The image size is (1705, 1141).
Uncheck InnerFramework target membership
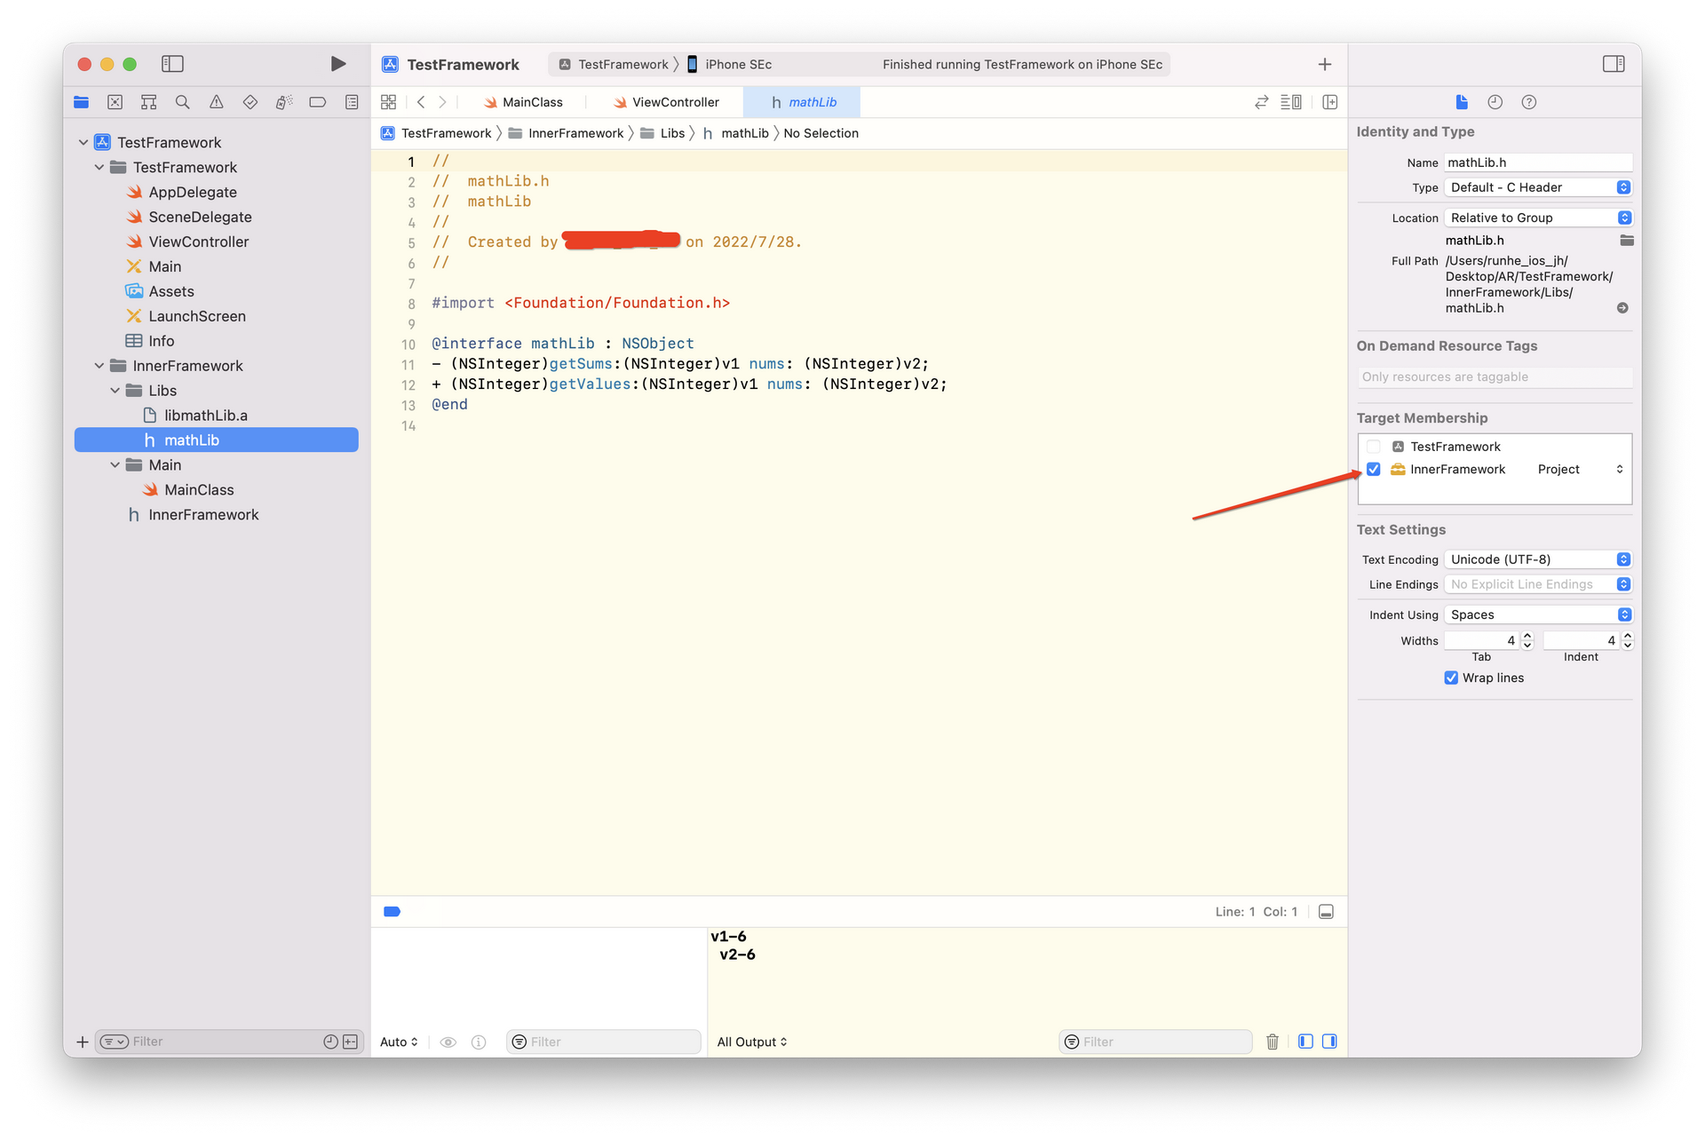point(1374,470)
